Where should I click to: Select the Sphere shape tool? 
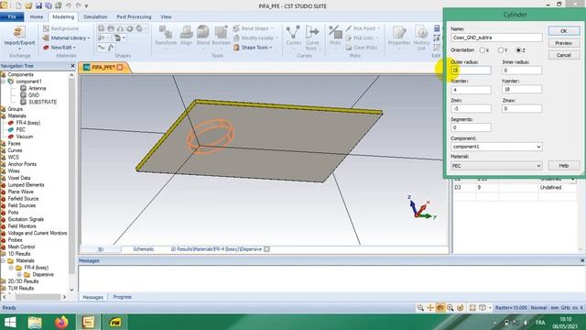111,28
